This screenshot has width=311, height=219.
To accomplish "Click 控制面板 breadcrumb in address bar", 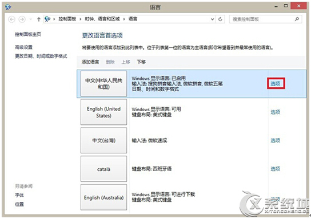I will click(67, 19).
